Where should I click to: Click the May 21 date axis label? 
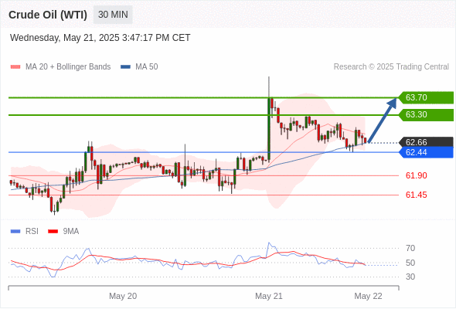point(269,296)
